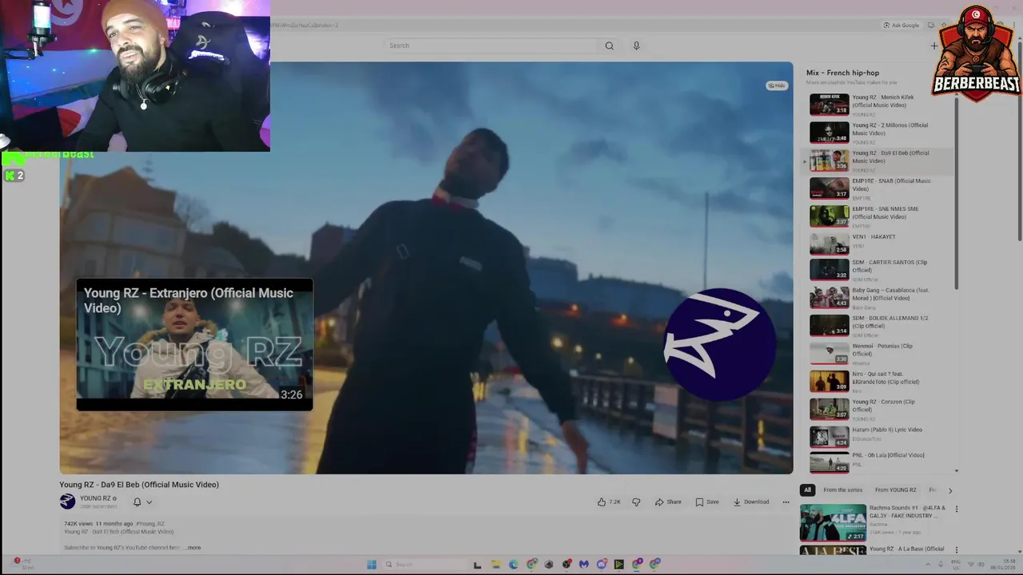1023x575 pixels.
Task: Open three-dot menu for Rachma Sounds video
Action: (956, 509)
